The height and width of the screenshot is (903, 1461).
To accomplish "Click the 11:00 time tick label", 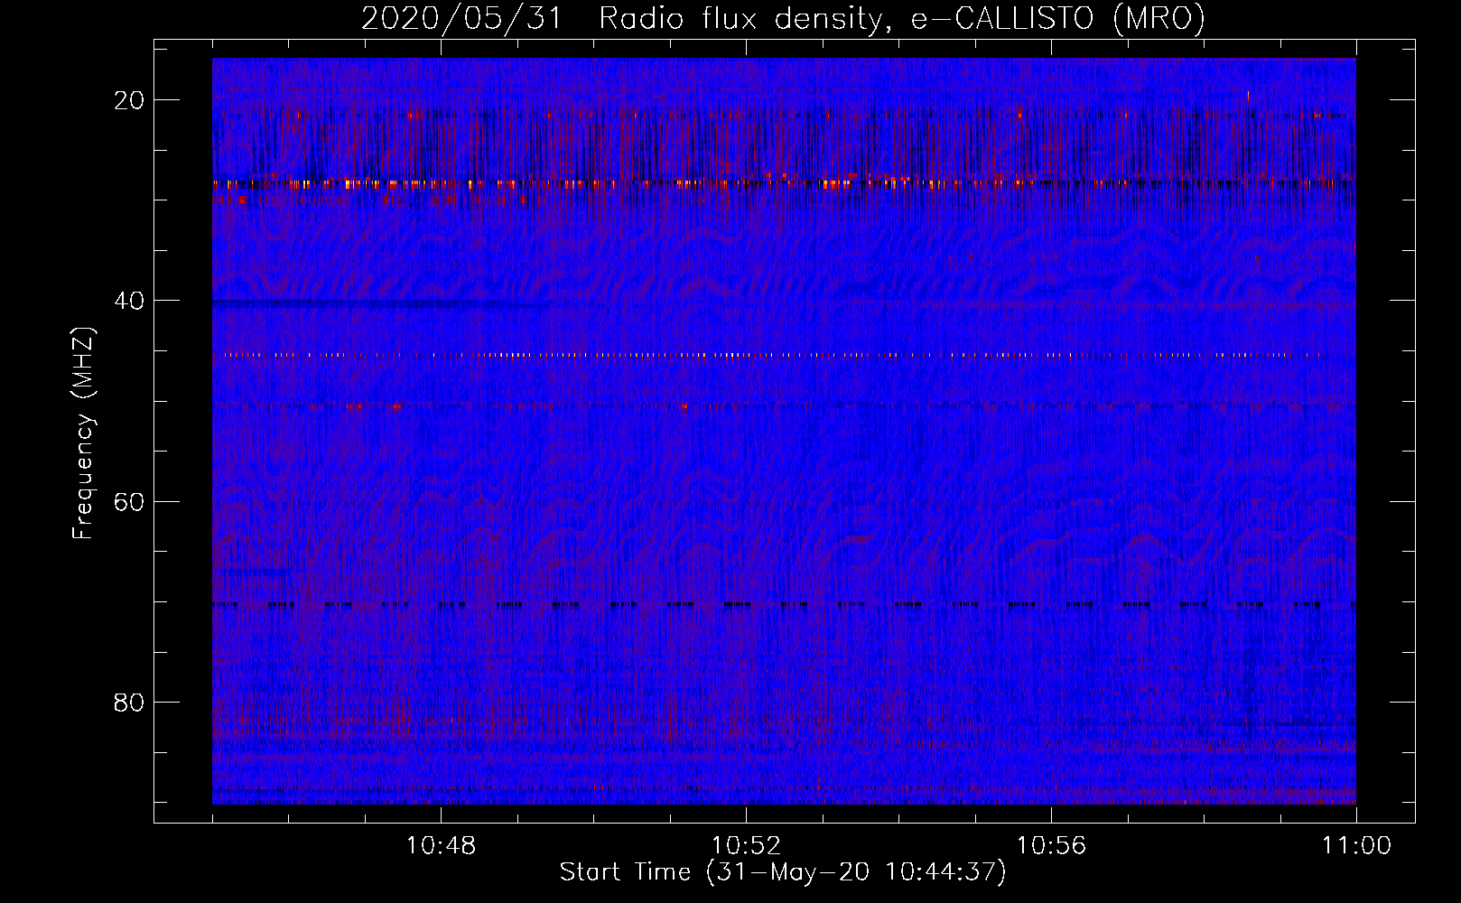I will coord(1356,846).
